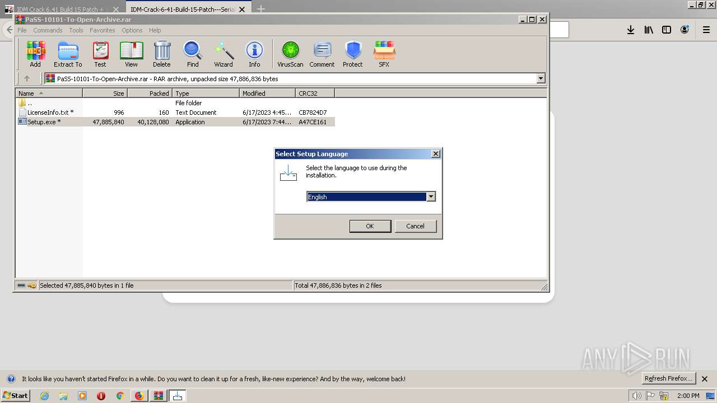The height and width of the screenshot is (403, 717).
Task: Switch to the Setup installer taskbar item
Action: (178, 396)
